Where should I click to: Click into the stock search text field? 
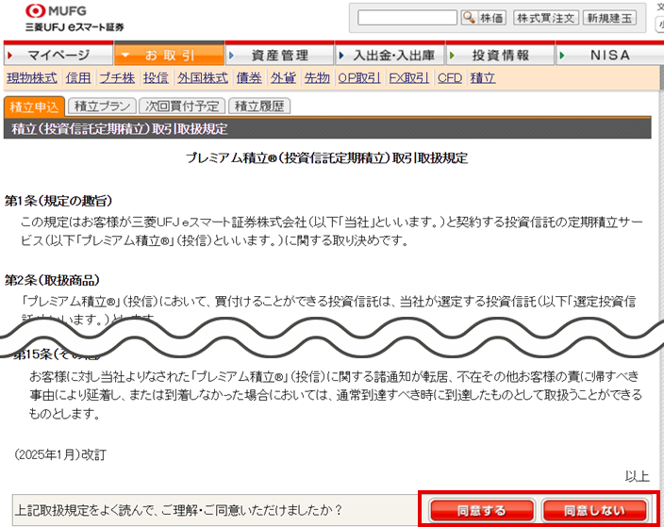pyautogui.click(x=407, y=18)
